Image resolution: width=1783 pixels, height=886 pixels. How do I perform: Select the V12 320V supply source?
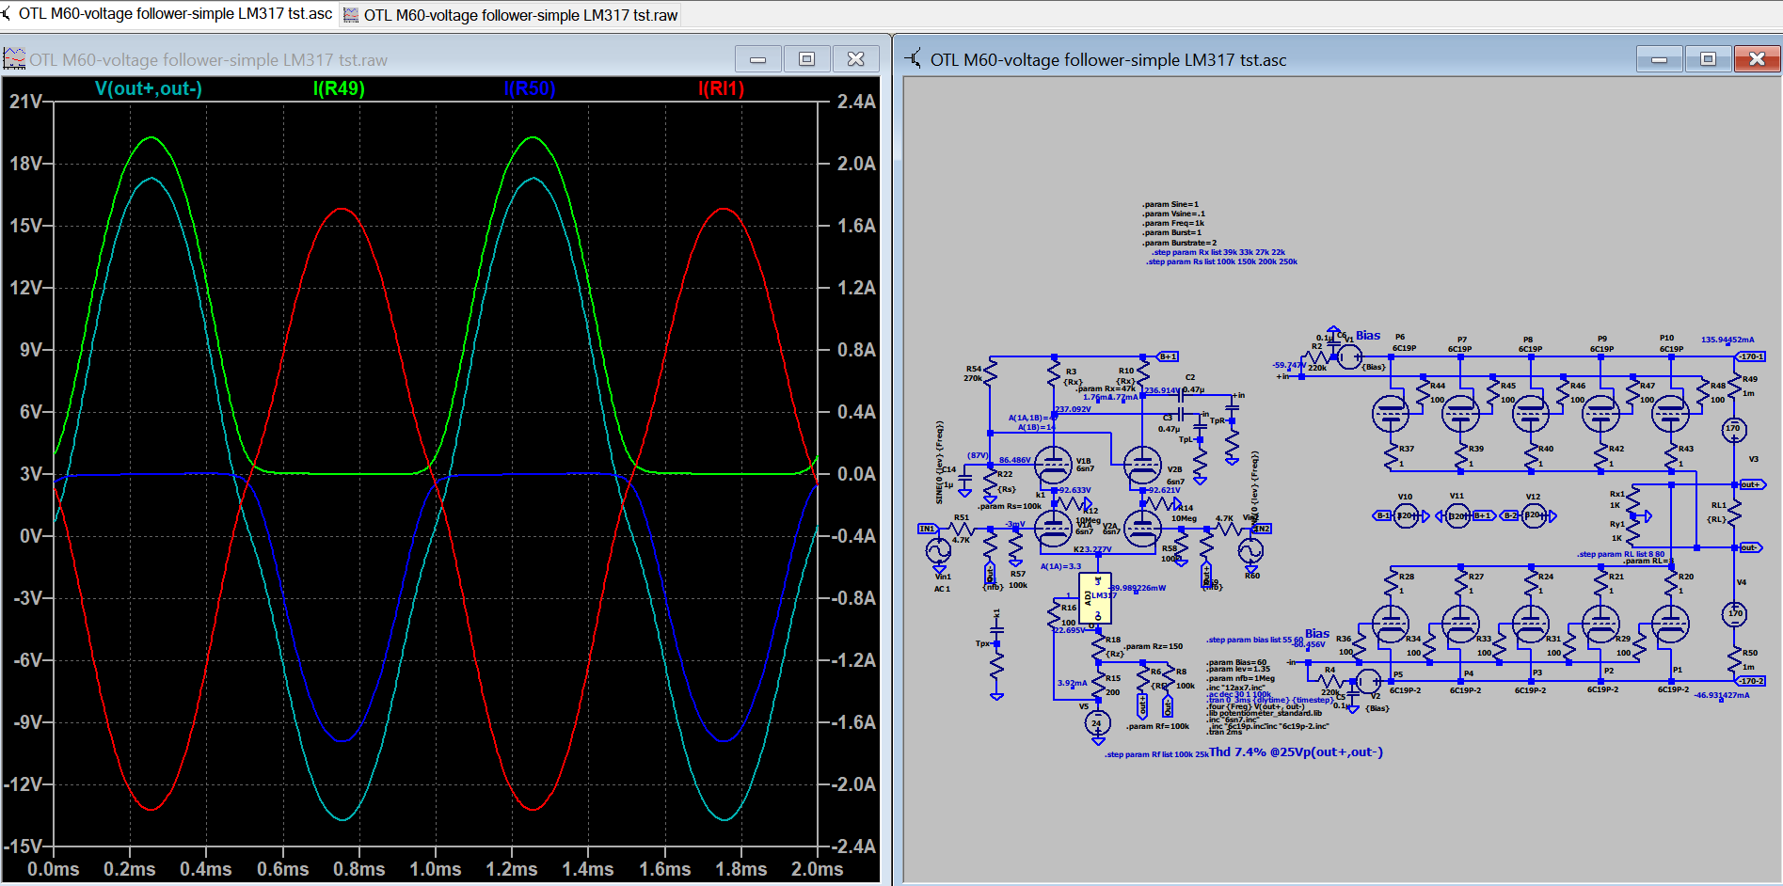(x=1534, y=515)
